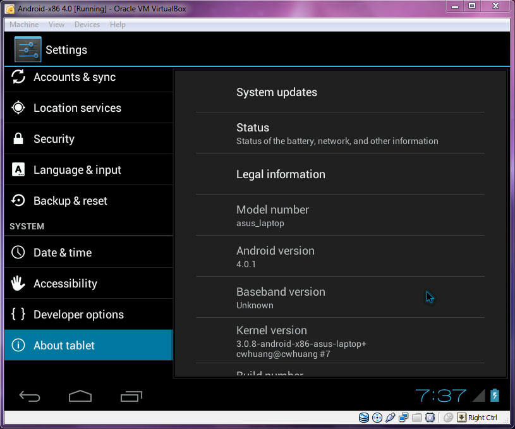This screenshot has width=515, height=429.
Task: Open Developer options
Action: pyautogui.click(x=88, y=314)
